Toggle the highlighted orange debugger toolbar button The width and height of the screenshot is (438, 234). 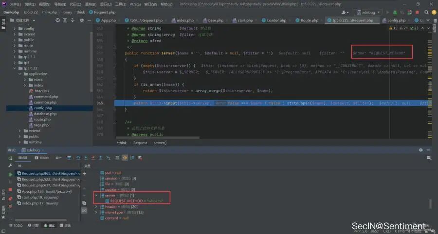click(x=125, y=158)
